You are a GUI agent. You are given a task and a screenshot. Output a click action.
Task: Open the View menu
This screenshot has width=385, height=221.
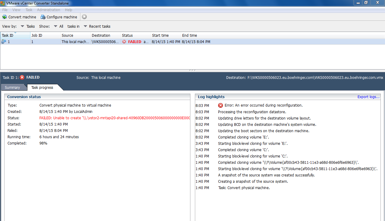pos(16,10)
